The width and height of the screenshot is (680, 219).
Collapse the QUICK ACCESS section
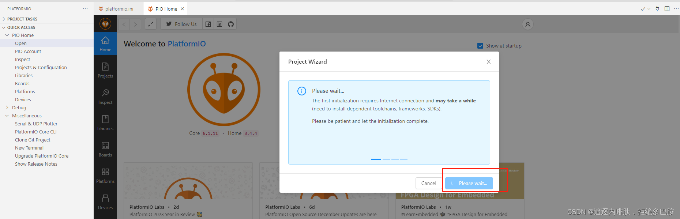tap(47, 27)
